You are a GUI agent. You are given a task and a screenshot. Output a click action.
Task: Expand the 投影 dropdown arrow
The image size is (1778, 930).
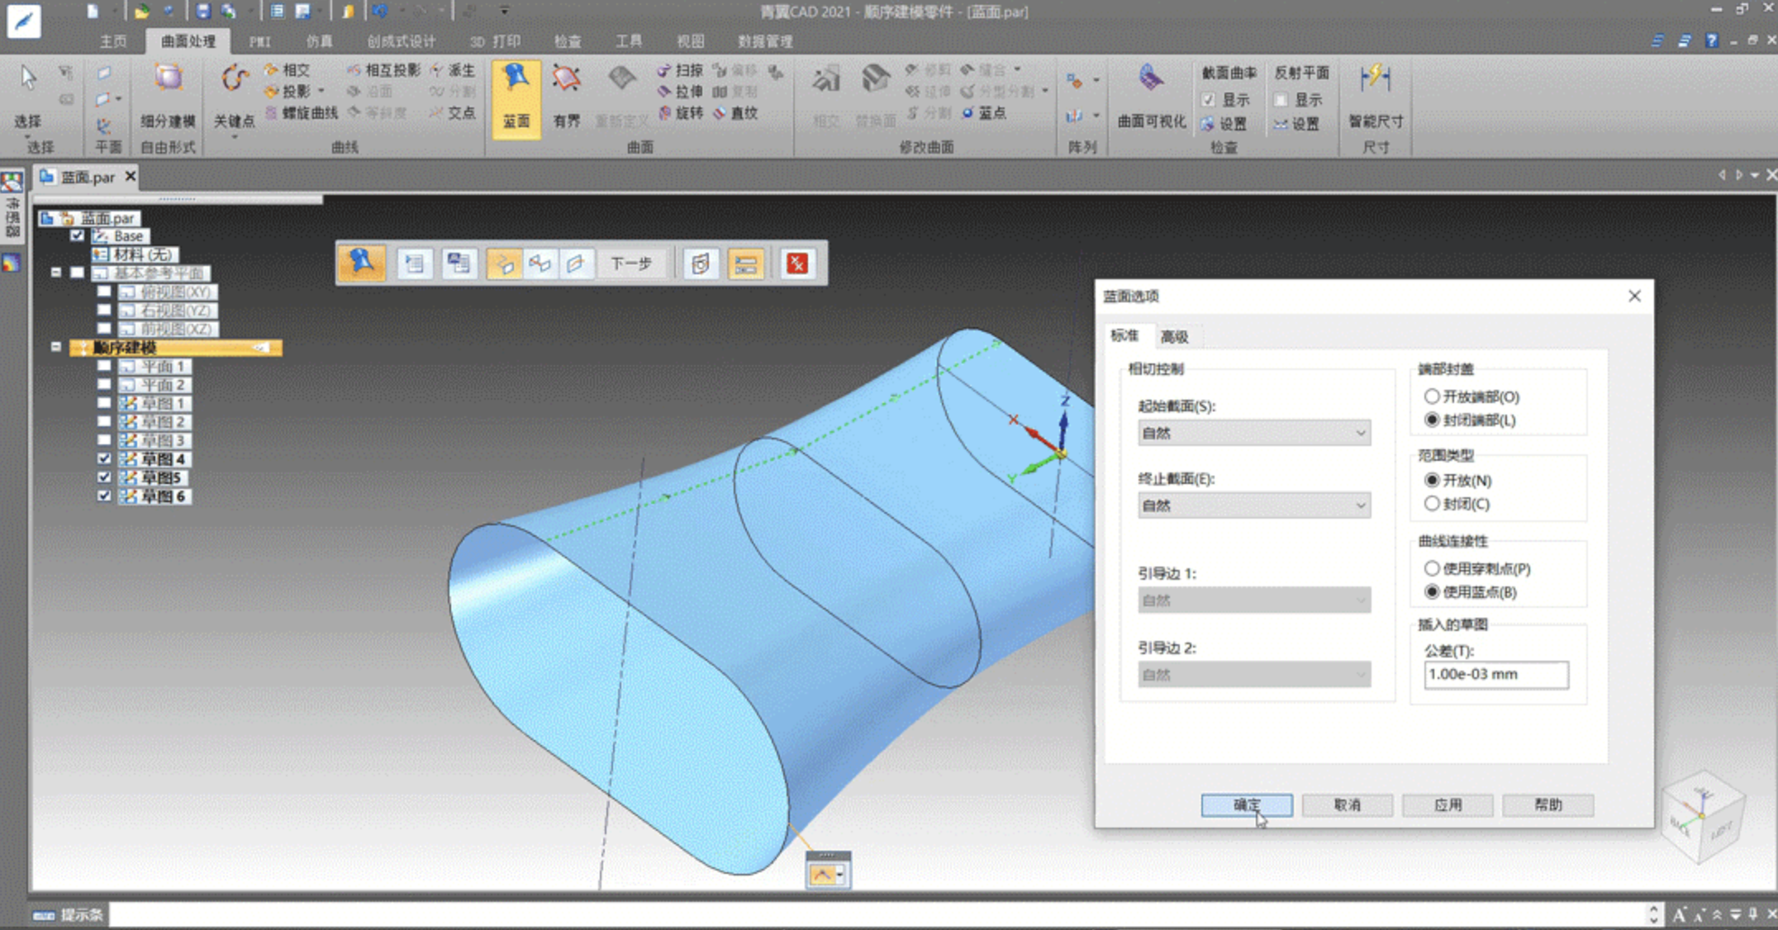[x=322, y=91]
